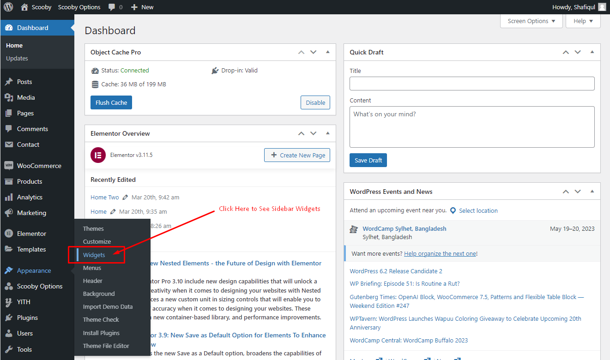
Task: Click the Scooby Options icon in sidebar
Action: 9,286
